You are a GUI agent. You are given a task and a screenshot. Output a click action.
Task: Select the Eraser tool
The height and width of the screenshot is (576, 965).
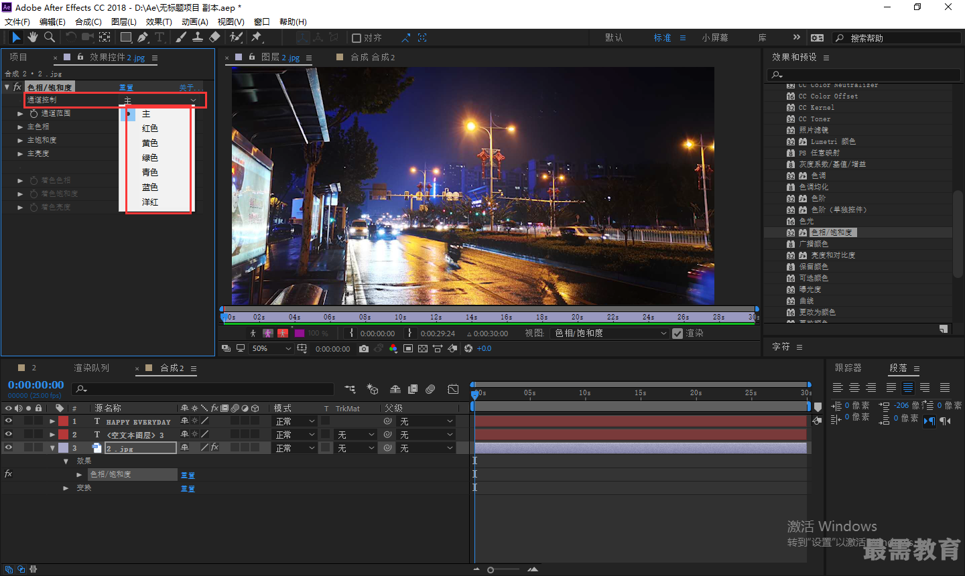tap(214, 38)
